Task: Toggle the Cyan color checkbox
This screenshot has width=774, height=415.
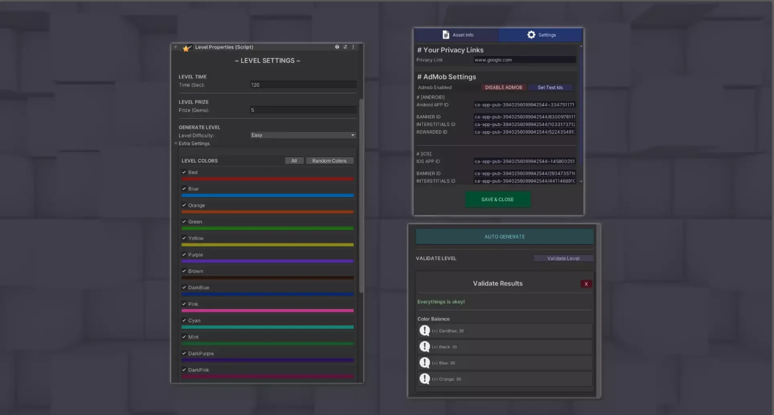Action: [x=184, y=320]
